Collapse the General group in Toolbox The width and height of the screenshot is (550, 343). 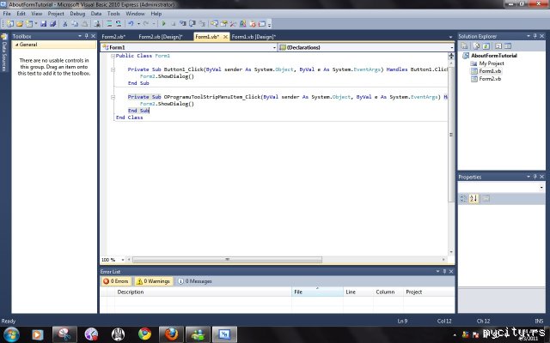coord(15,44)
